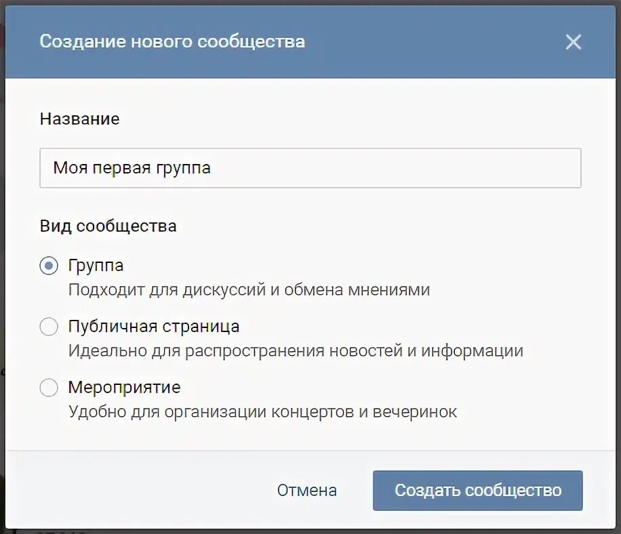This screenshot has width=621, height=534.
Task: Click description 'Идеально для распространения новостей и информации'
Action: coord(296,351)
